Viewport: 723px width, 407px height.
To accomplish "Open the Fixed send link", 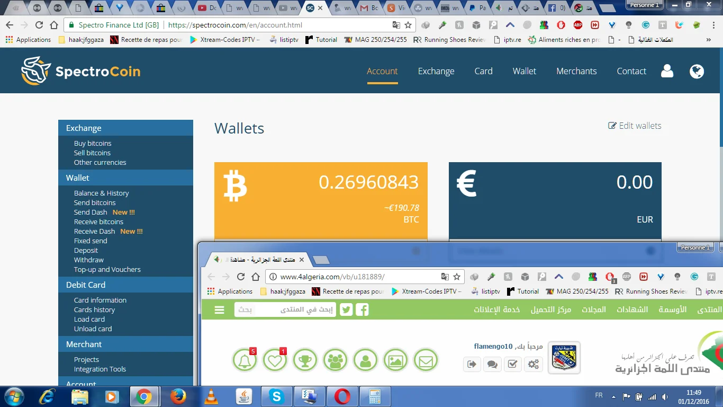I will (91, 241).
